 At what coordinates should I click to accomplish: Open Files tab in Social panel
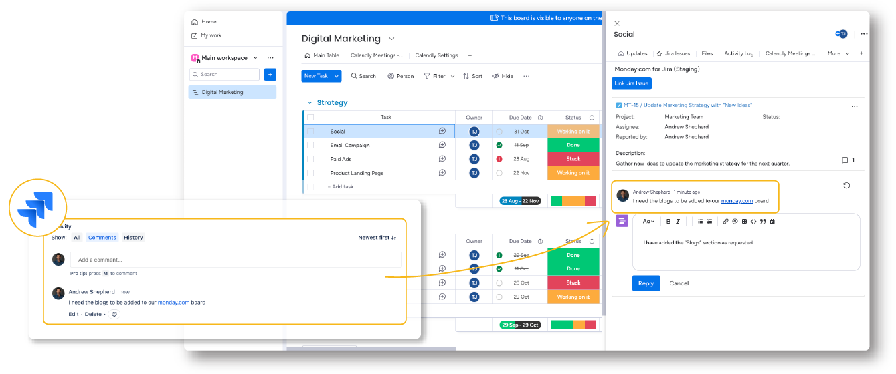point(707,53)
